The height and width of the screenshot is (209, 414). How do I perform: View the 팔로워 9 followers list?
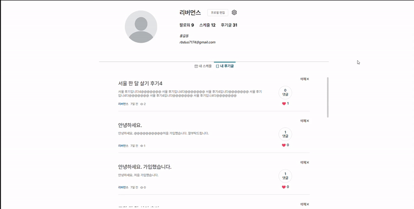point(187,25)
